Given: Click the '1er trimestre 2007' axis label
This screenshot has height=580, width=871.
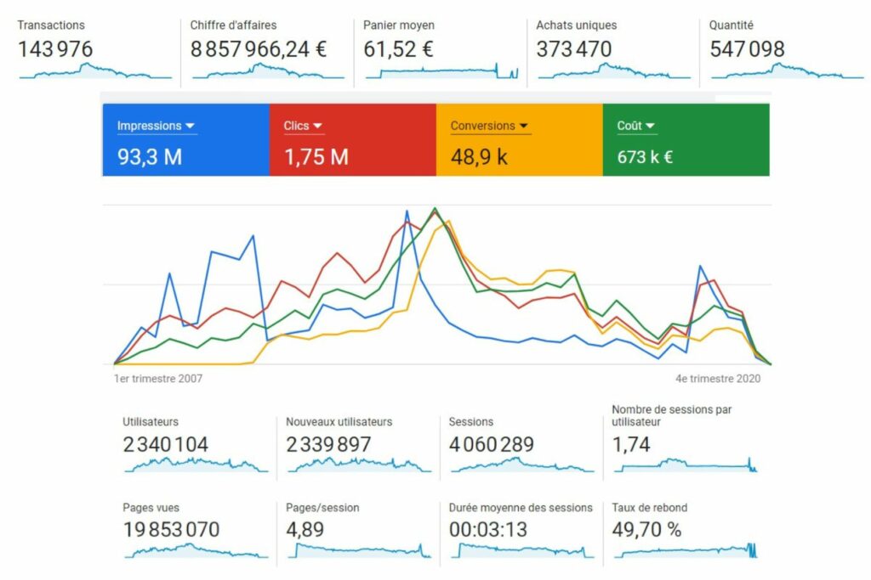Looking at the screenshot, I should click(x=158, y=379).
